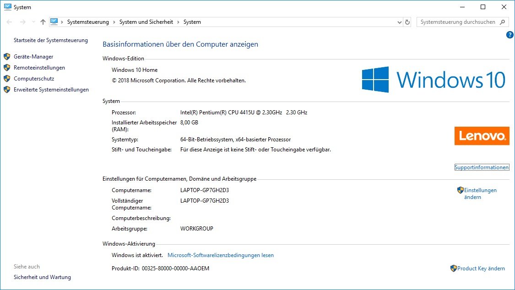This screenshot has height=290, width=515.
Task: Click the Lenovo logo
Action: (482, 136)
